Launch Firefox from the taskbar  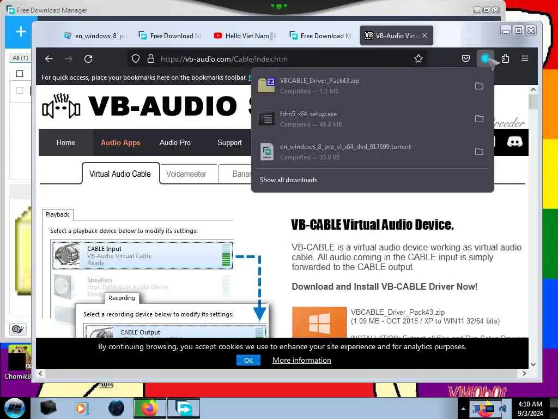149,408
